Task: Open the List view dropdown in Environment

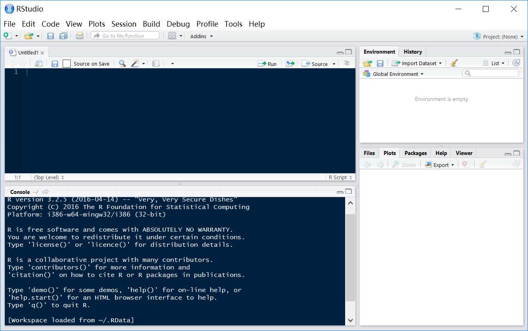Action: [x=494, y=63]
